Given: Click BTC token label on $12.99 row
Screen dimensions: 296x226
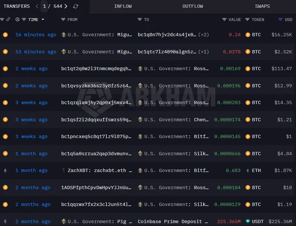Looking at the screenshot, I should (x=256, y=86).
